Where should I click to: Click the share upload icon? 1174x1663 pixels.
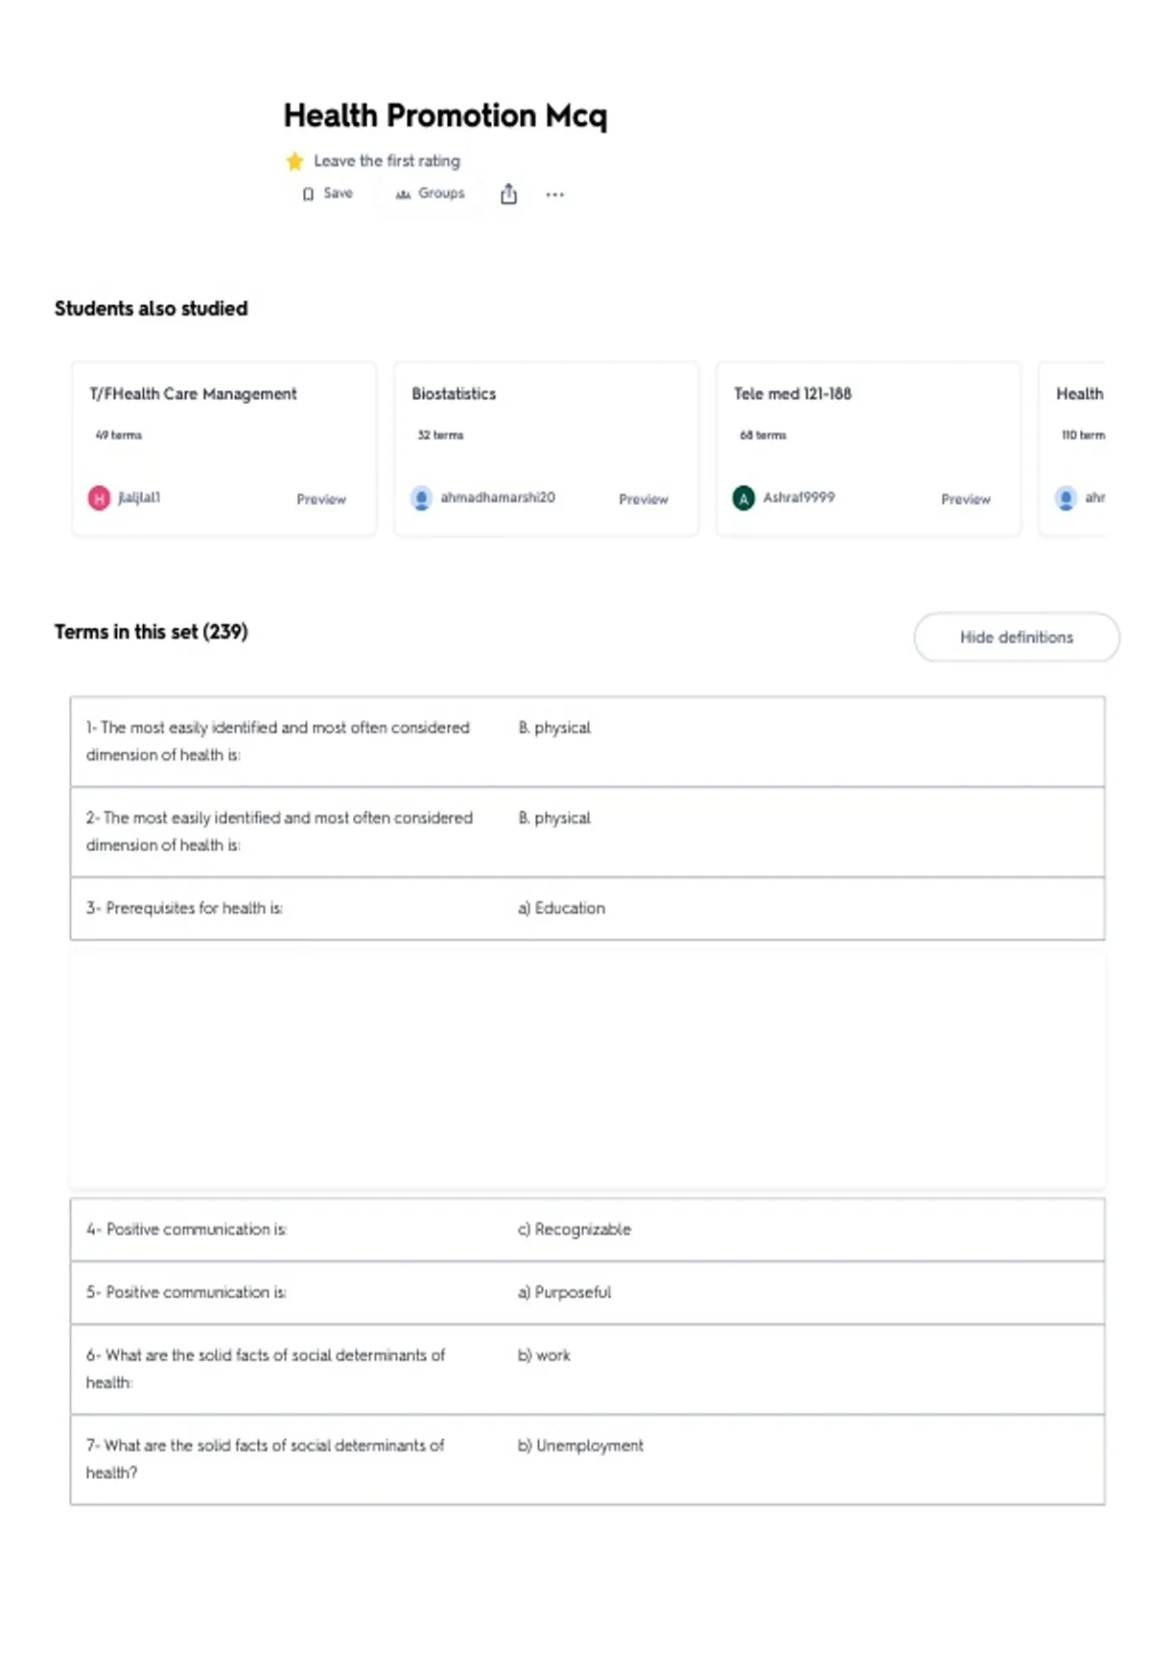point(509,194)
